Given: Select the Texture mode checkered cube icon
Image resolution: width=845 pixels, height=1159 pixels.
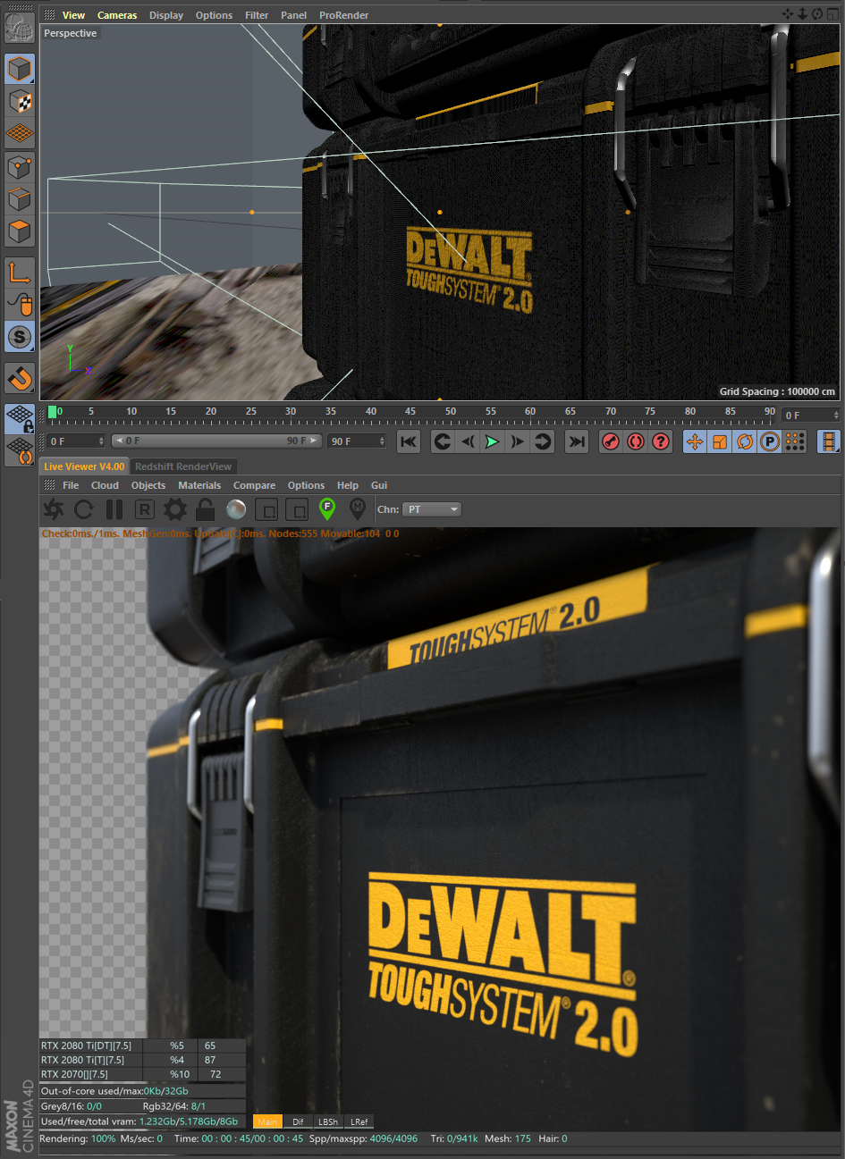Looking at the screenshot, I should click(20, 102).
